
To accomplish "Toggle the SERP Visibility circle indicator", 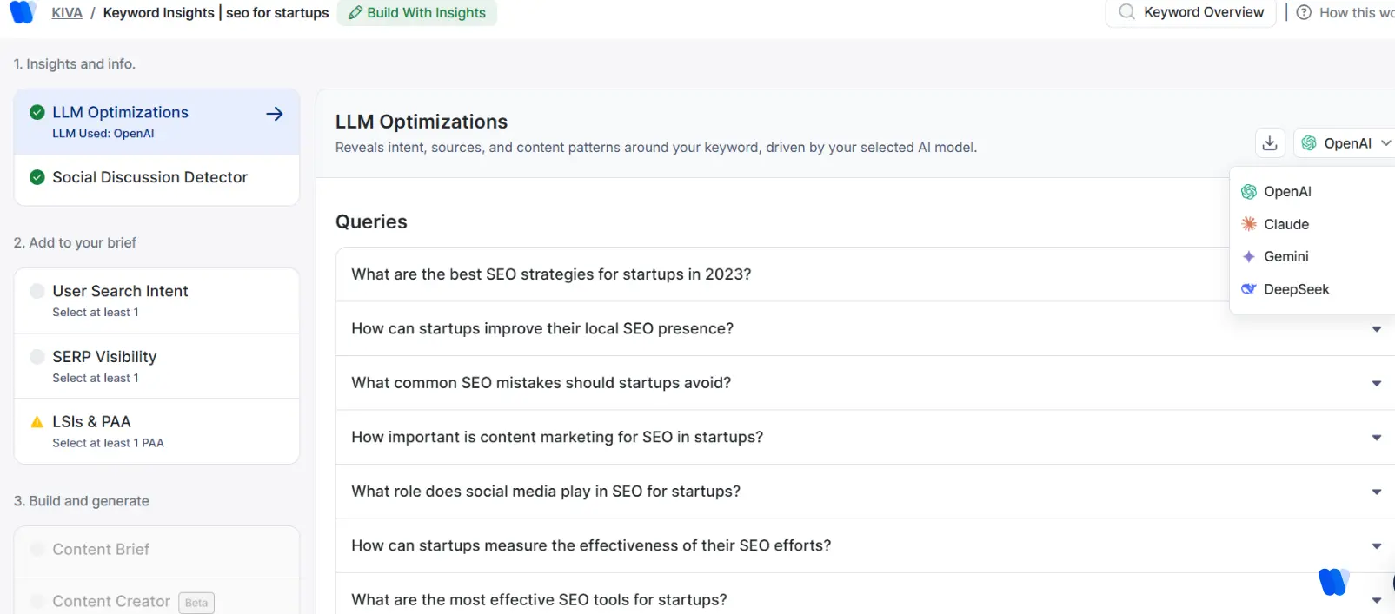I will (x=37, y=357).
